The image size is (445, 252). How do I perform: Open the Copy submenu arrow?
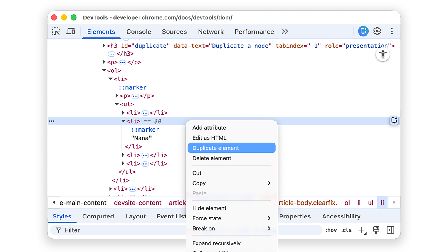[269, 183]
